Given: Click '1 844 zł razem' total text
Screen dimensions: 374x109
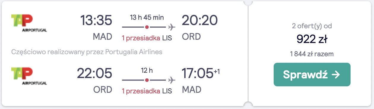Looking at the screenshot, I should (x=312, y=54).
